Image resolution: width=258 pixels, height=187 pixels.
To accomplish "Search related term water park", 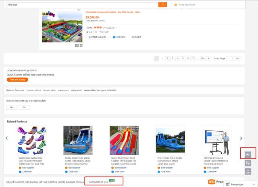I will pyautogui.click(x=63, y=90).
